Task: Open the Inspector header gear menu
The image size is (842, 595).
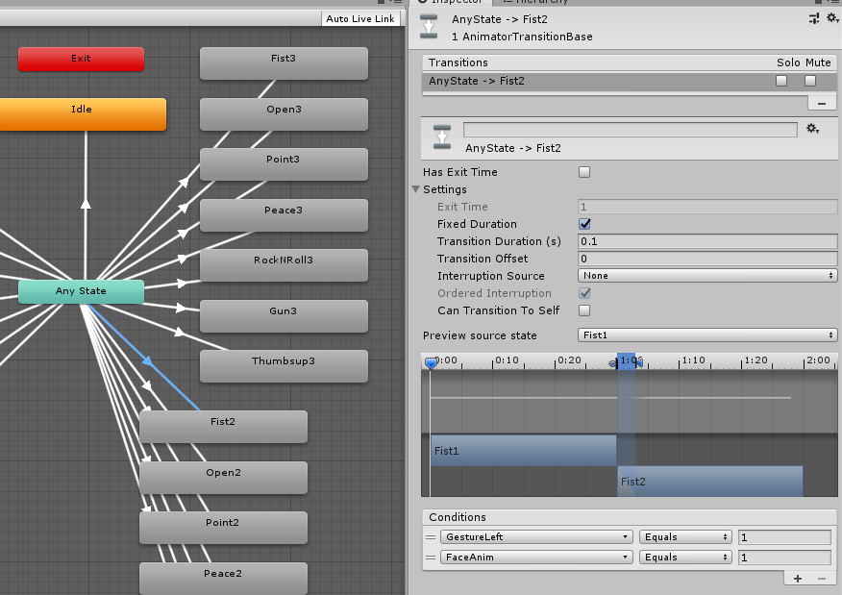Action: (830, 18)
